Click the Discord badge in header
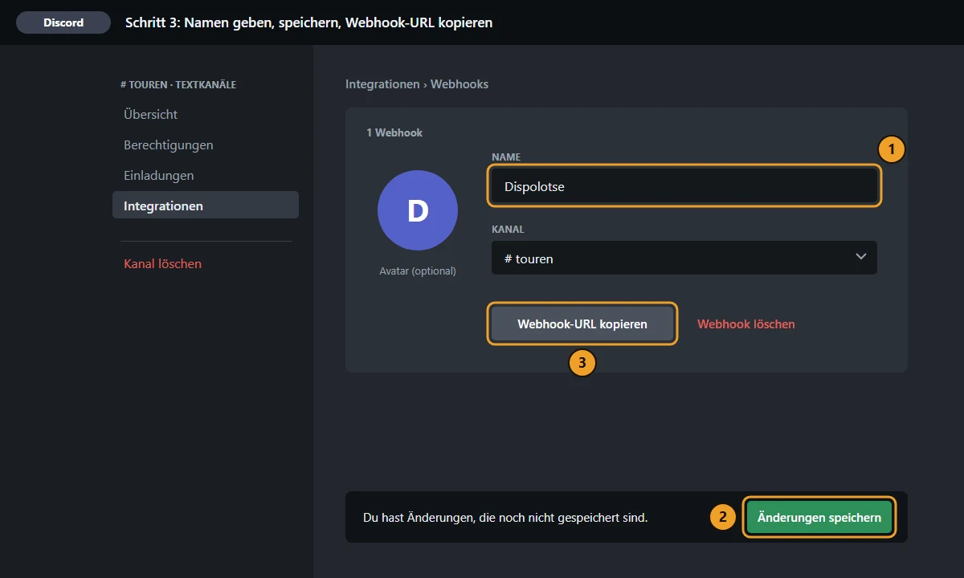 [x=63, y=22]
